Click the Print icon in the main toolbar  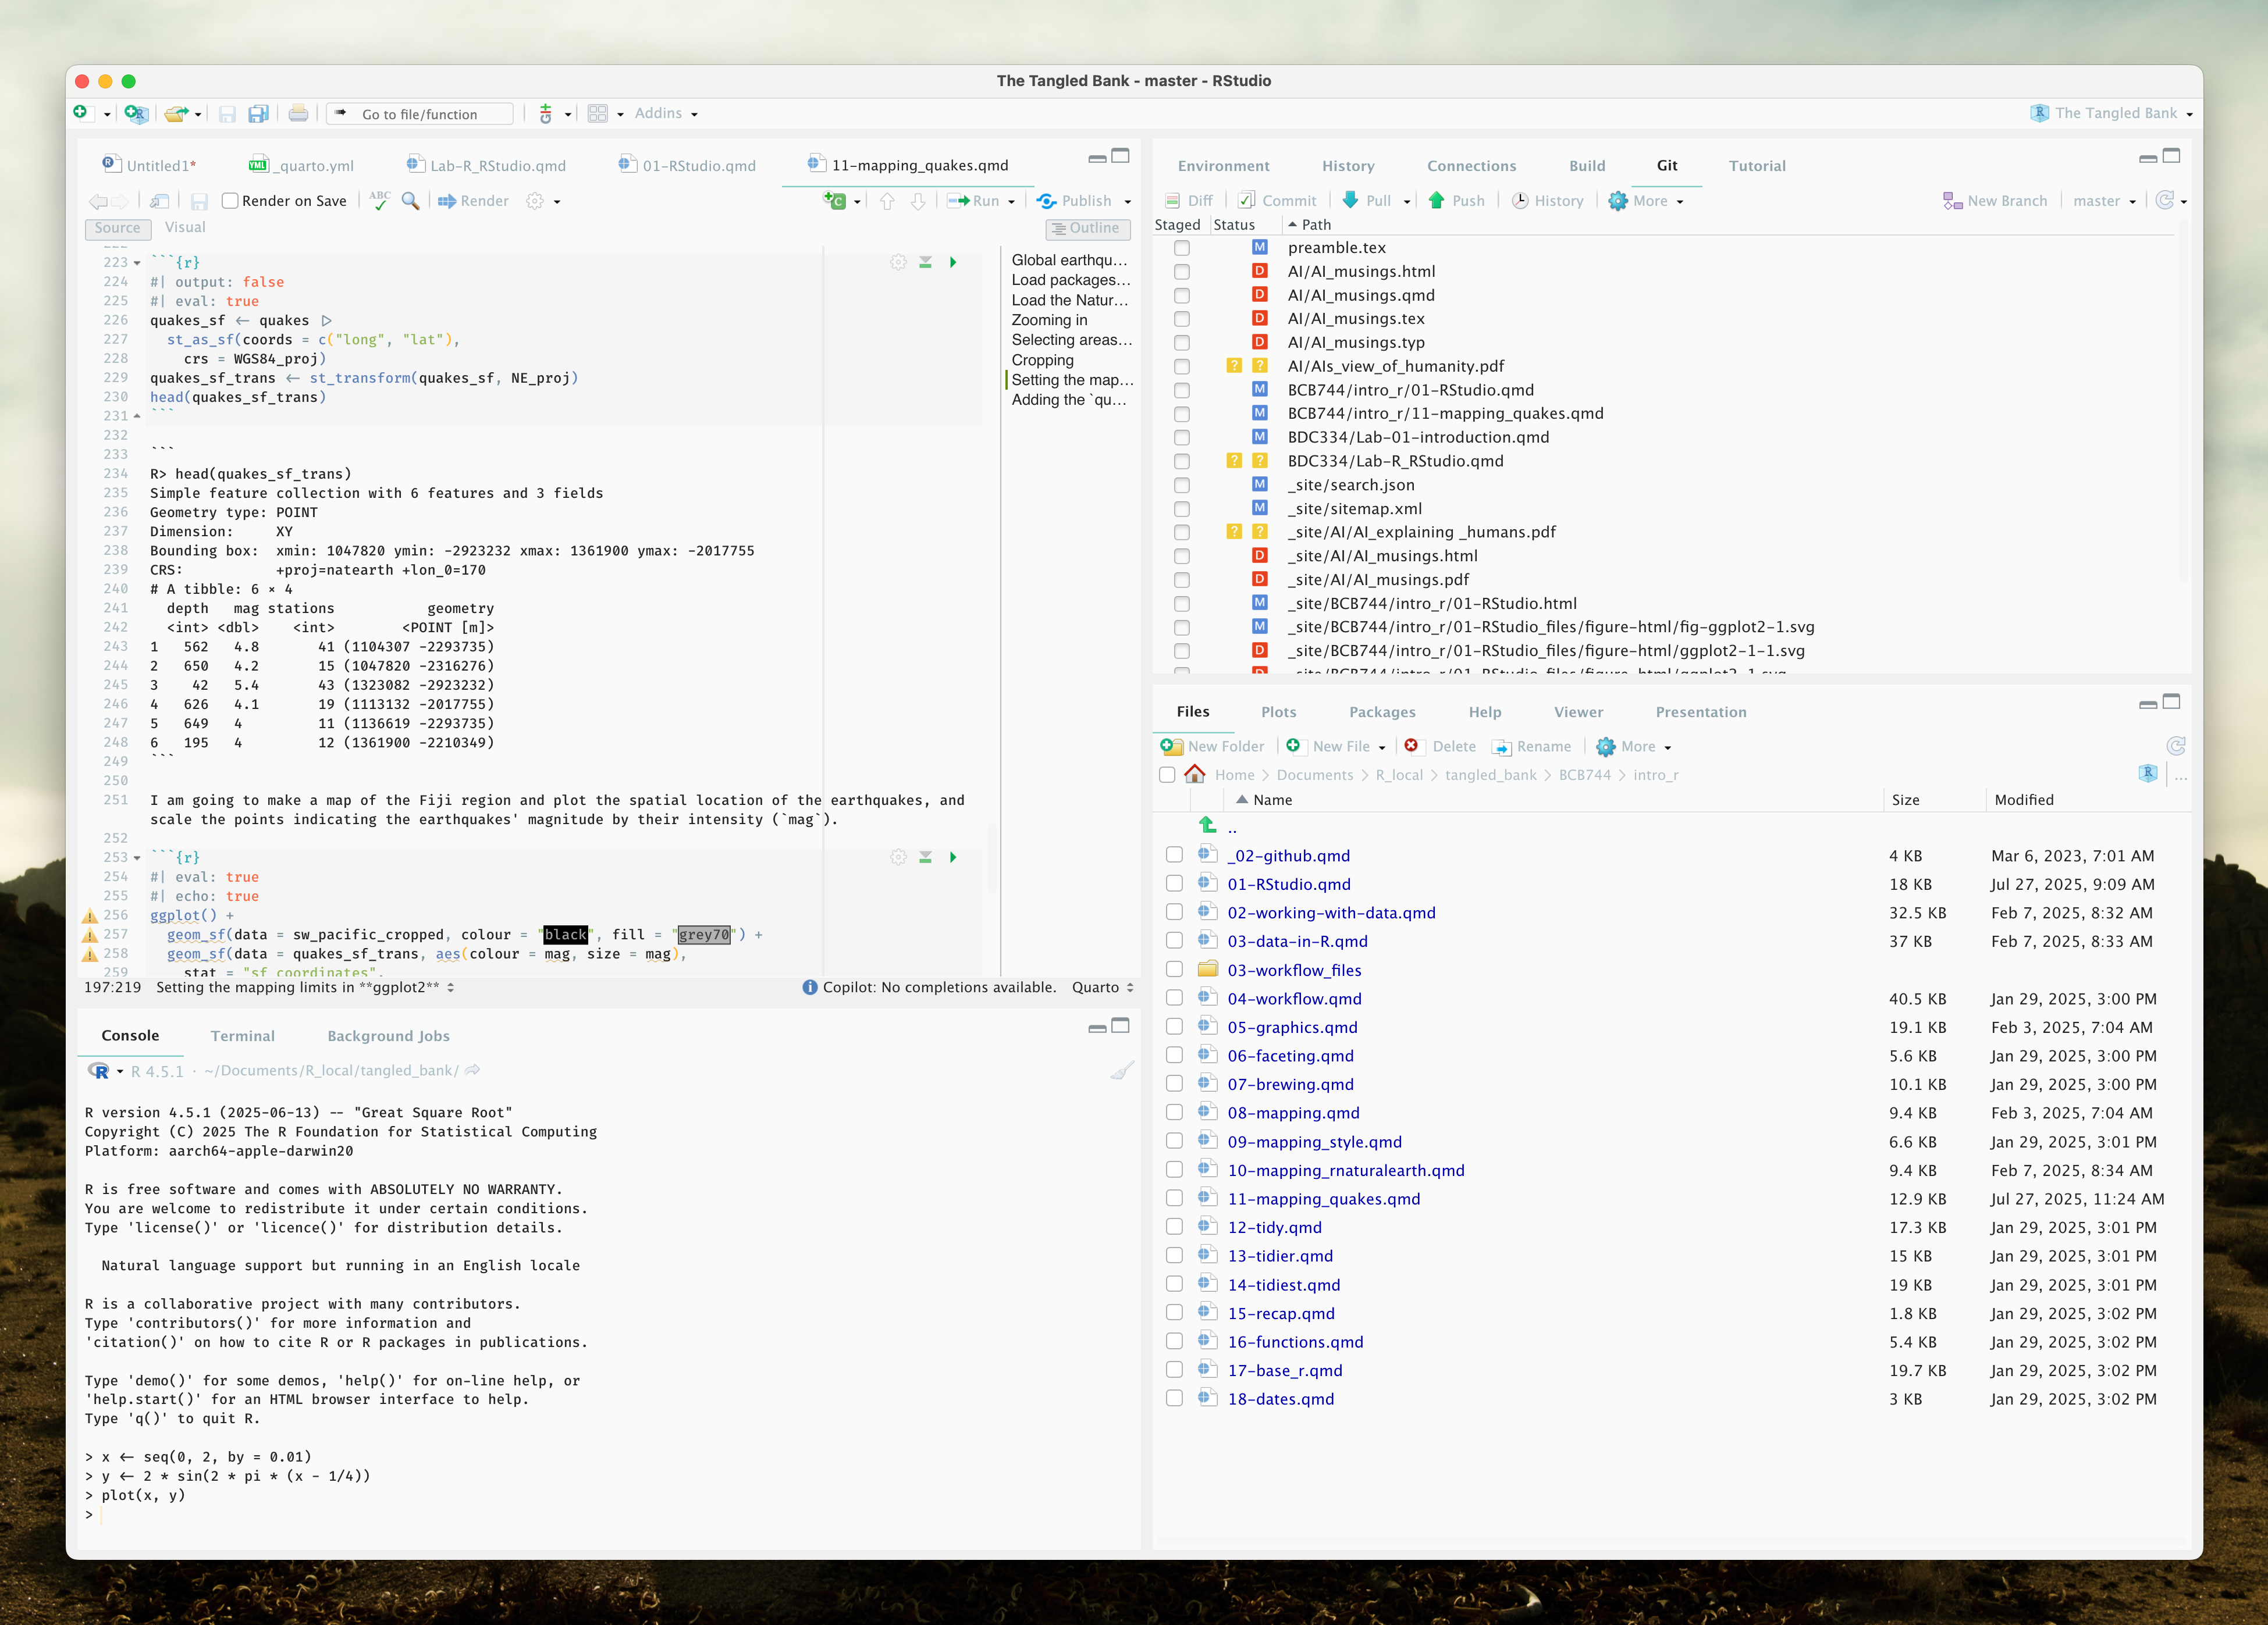click(x=298, y=114)
